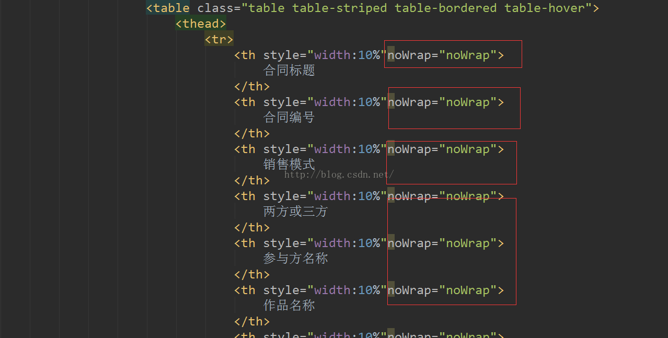
Task: Click the noWrap attribute name above 合同标题
Action: pyautogui.click(x=409, y=55)
